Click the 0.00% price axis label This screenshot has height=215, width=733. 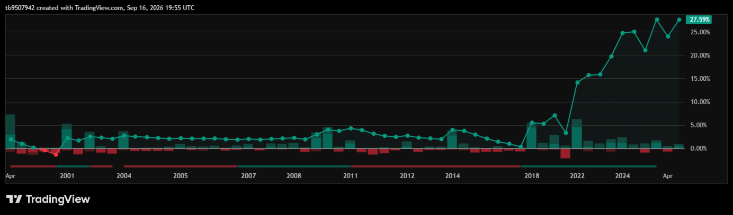[x=701, y=148]
